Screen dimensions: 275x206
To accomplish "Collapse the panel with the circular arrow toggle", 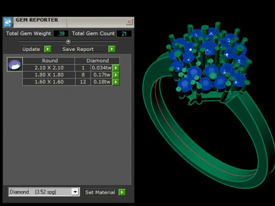I will coord(68,41).
